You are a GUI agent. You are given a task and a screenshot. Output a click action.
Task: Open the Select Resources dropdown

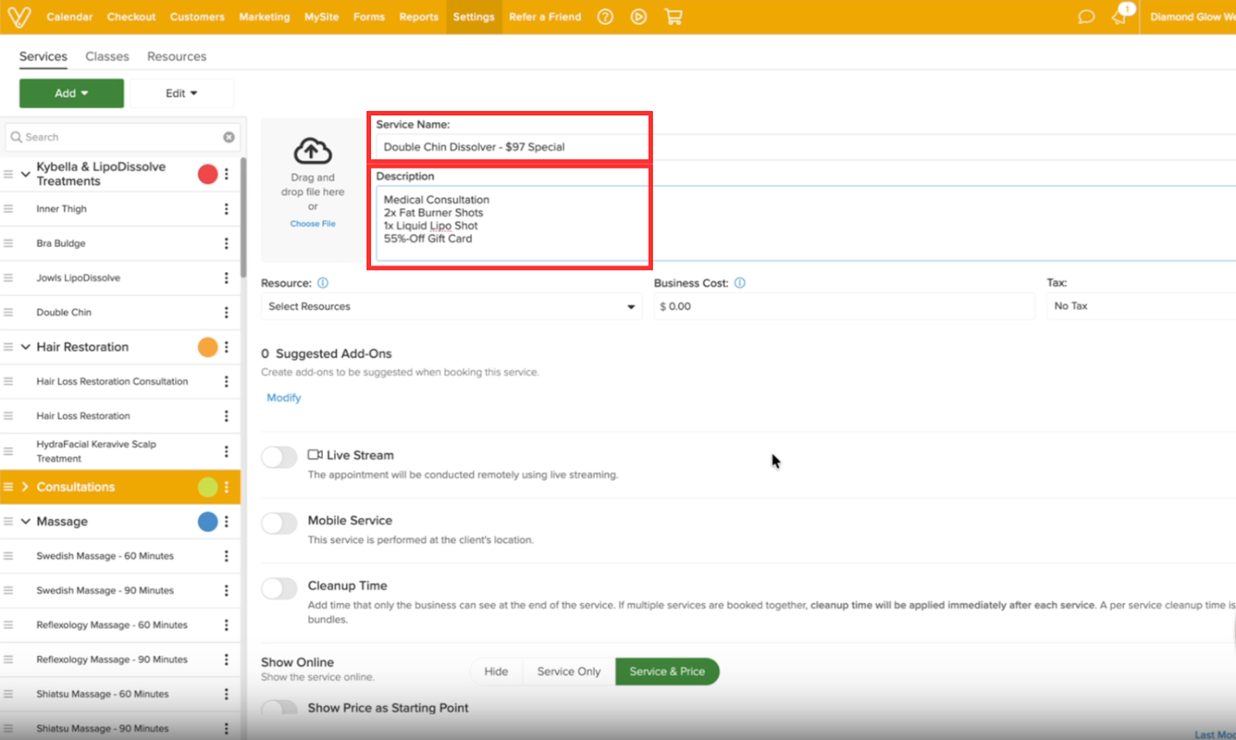coord(451,307)
